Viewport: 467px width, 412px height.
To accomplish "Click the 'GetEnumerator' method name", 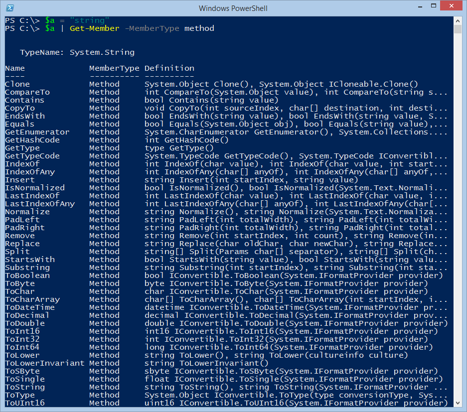I will click(37, 132).
